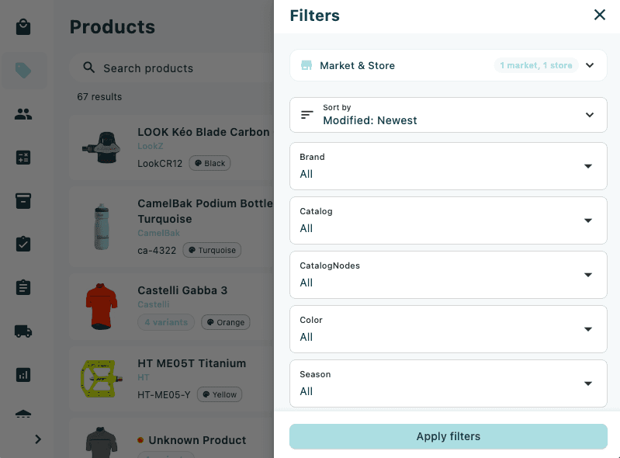Open the checked clipboard sidebar icon
Screen dimensions: 620x458
[x=23, y=244]
